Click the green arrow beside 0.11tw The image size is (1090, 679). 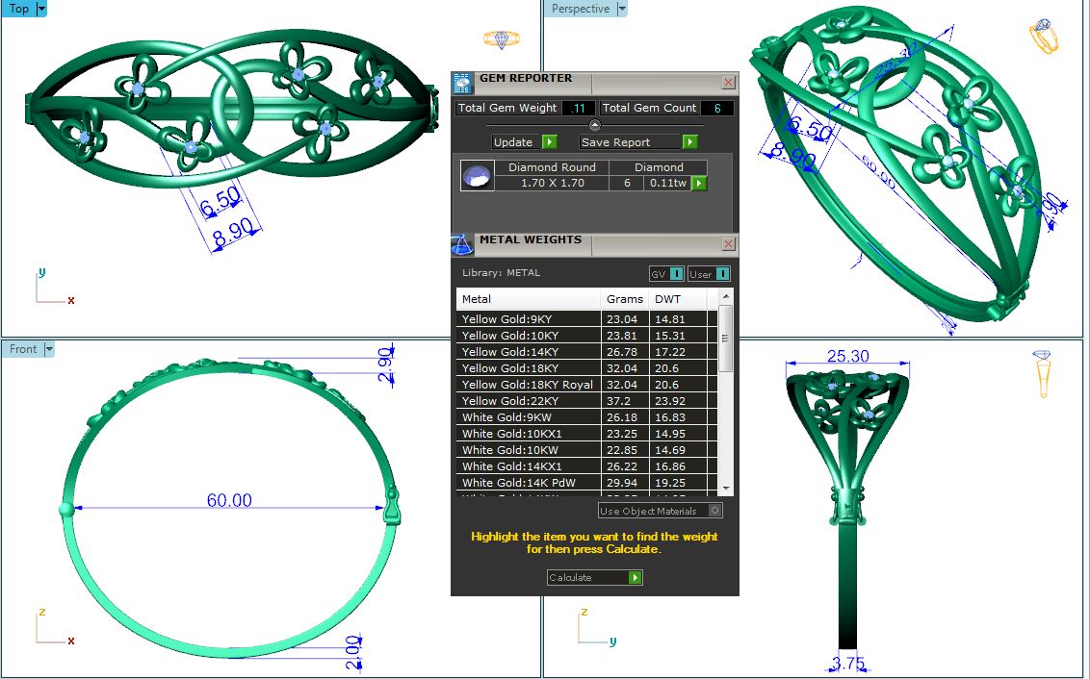pos(699,183)
